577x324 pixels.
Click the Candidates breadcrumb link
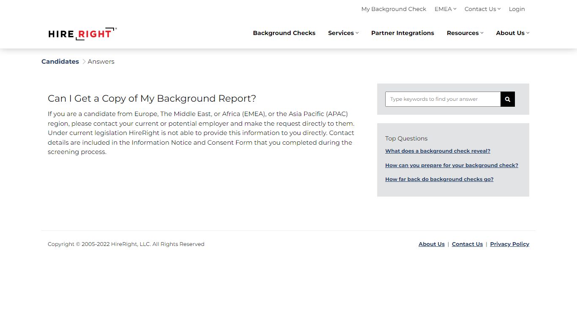pos(60,62)
